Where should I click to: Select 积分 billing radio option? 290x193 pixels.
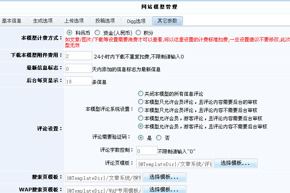[138, 32]
